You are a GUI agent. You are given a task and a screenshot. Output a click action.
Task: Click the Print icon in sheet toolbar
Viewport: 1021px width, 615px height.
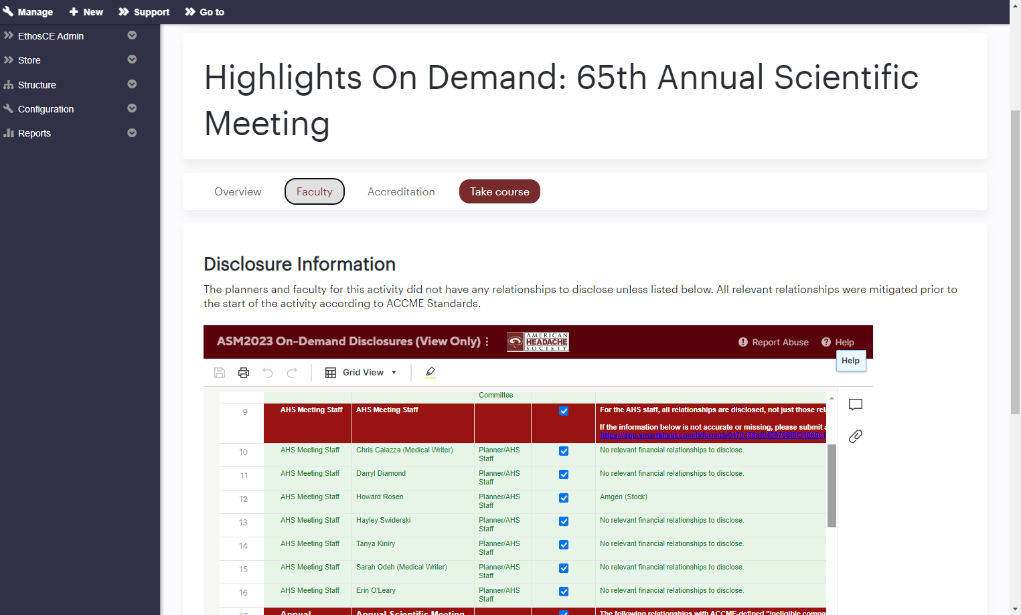click(x=244, y=373)
